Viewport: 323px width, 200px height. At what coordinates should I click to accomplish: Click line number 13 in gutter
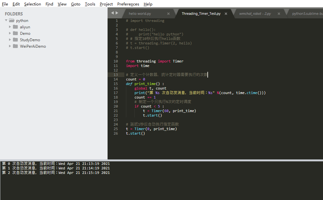pyautogui.click(x=116, y=75)
